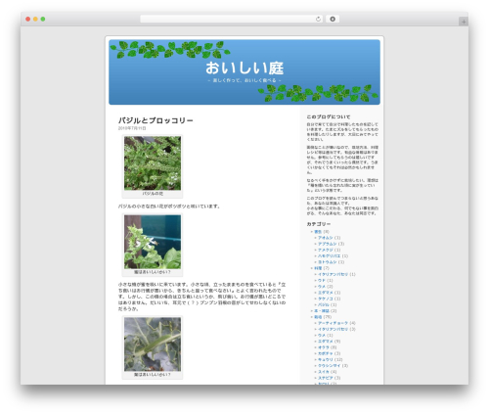The height and width of the screenshot is (414, 489).
Task: Open the 栽培 (79) category link
Action: coord(318,317)
